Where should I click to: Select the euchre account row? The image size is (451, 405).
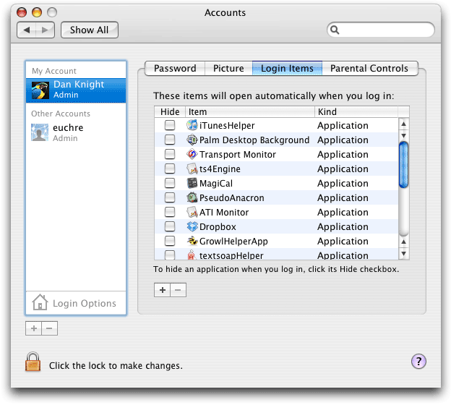[x=76, y=132]
